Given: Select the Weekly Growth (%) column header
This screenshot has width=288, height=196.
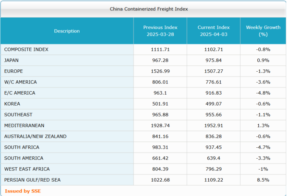Looking at the screenshot, I should tap(263, 31).
